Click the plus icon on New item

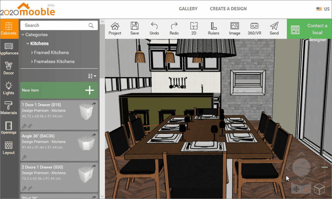coord(90,90)
